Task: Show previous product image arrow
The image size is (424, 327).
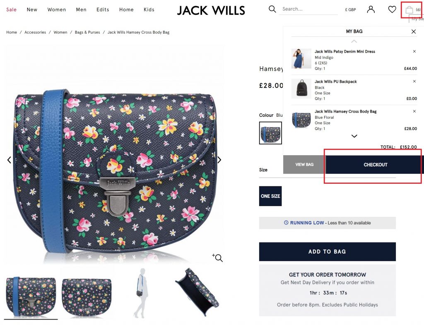Action: tap(9, 160)
